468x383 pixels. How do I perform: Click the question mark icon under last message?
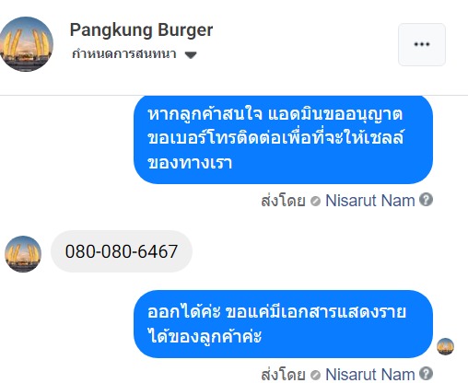pyautogui.click(x=427, y=373)
